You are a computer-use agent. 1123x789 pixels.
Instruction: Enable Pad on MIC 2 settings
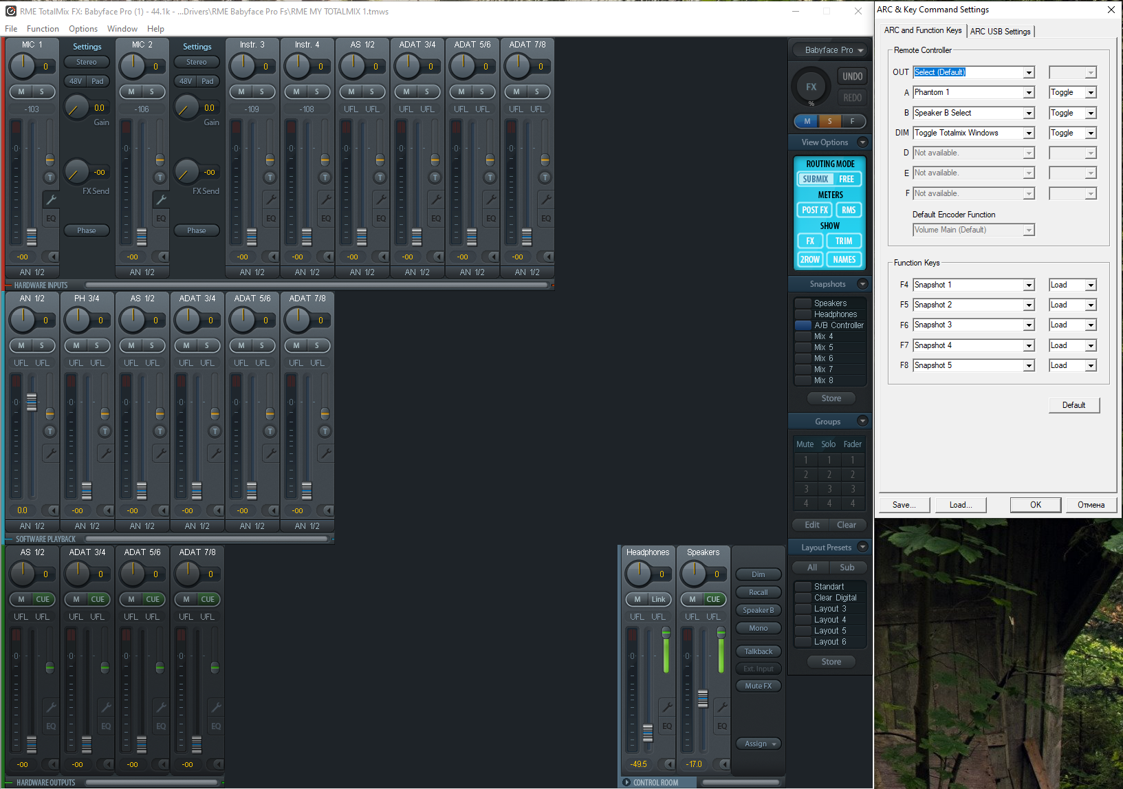tap(208, 81)
